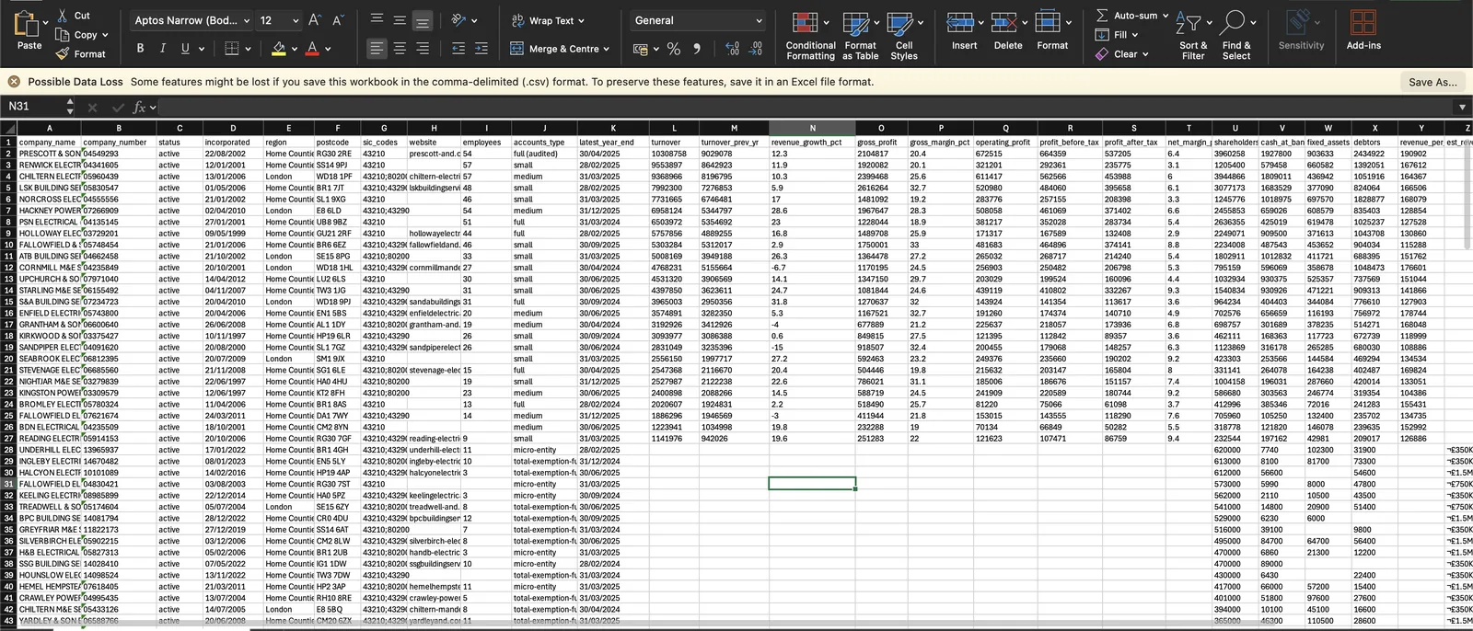Increase font size with the larger A icon

click(x=315, y=20)
